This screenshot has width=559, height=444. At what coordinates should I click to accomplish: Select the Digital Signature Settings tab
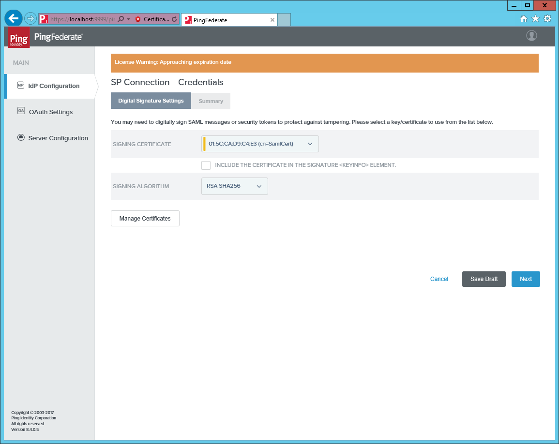coord(151,101)
